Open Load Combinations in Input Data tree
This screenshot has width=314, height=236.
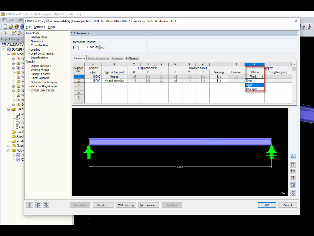click(x=42, y=53)
